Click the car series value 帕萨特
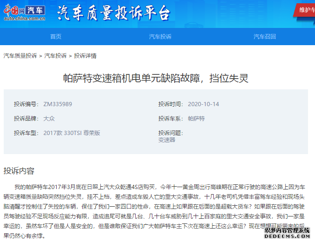 point(196,119)
